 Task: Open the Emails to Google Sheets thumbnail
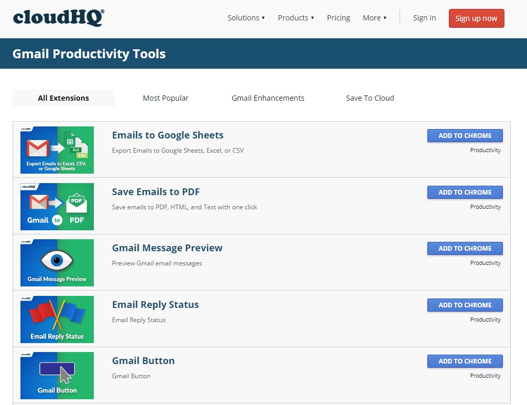(x=57, y=150)
